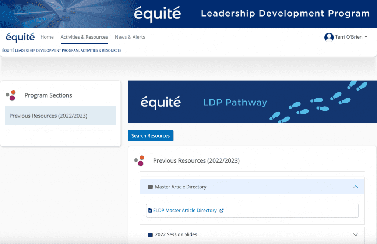Click the Program Sections dots icon
The height and width of the screenshot is (244, 377).
pos(11,95)
